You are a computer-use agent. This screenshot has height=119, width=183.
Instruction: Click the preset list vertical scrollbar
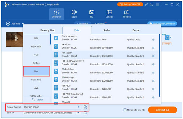coord(160,65)
